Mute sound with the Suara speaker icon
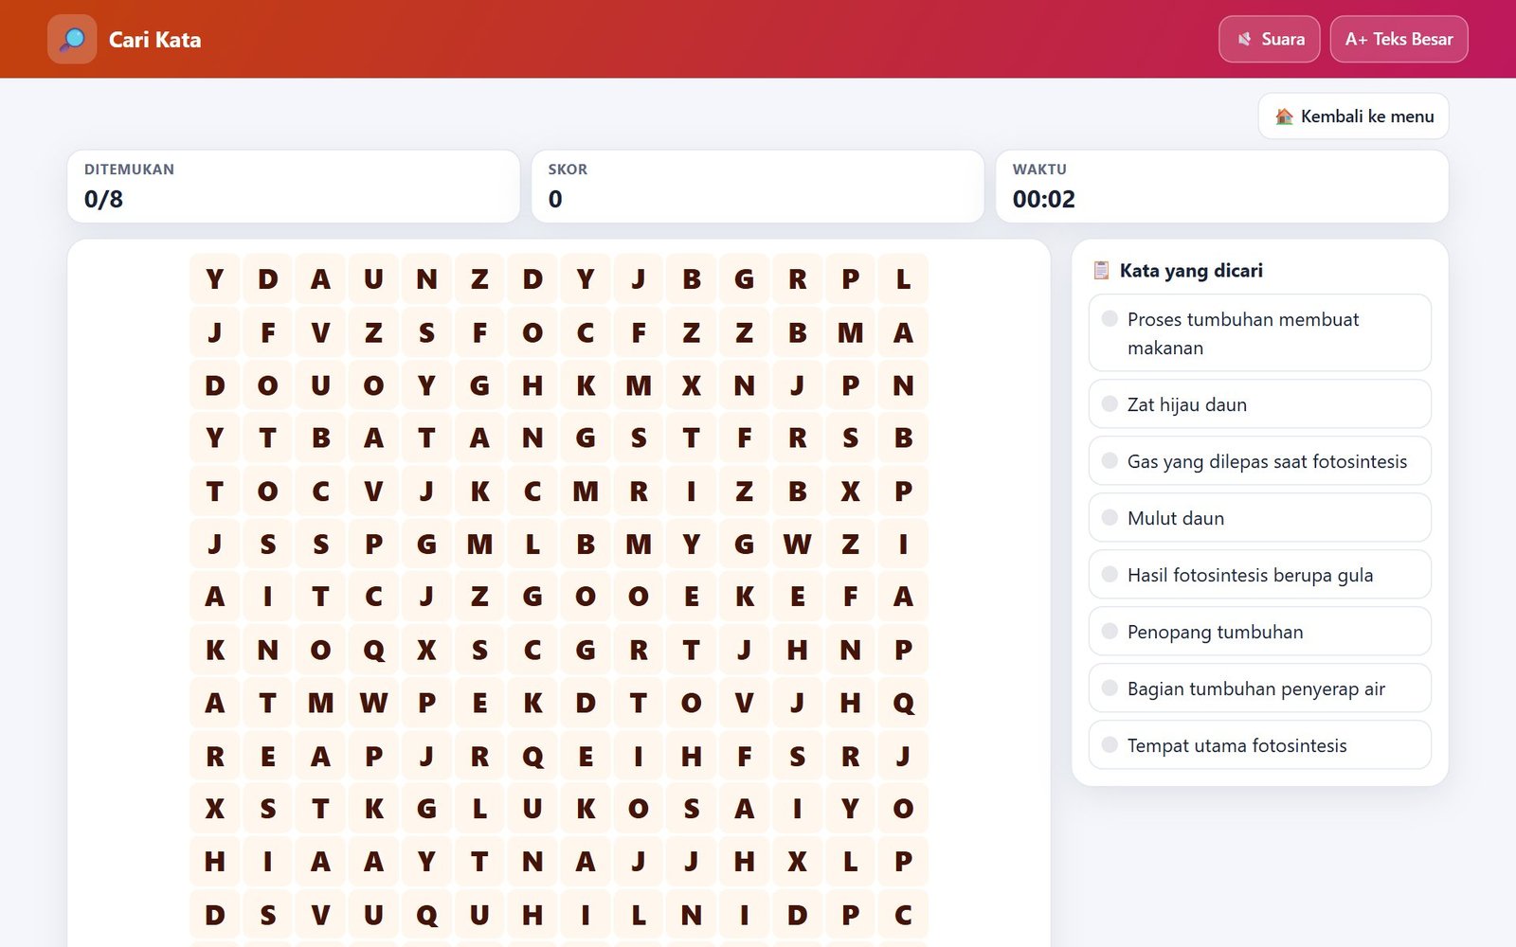This screenshot has height=947, width=1516. (1244, 39)
